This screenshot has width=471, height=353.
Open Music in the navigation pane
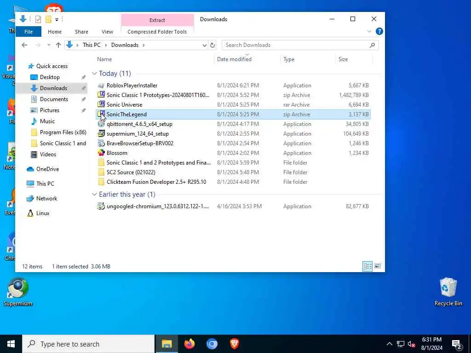[47, 121]
